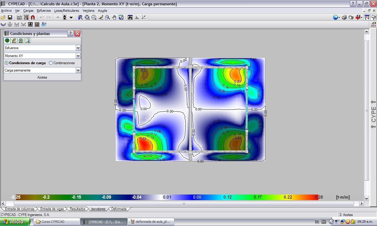The height and width of the screenshot is (226, 377).
Task: Open Windows Inicio start button
Action: point(15,222)
